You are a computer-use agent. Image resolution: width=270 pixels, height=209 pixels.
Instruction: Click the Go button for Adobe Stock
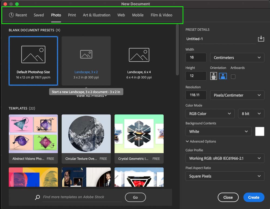[x=135, y=197]
